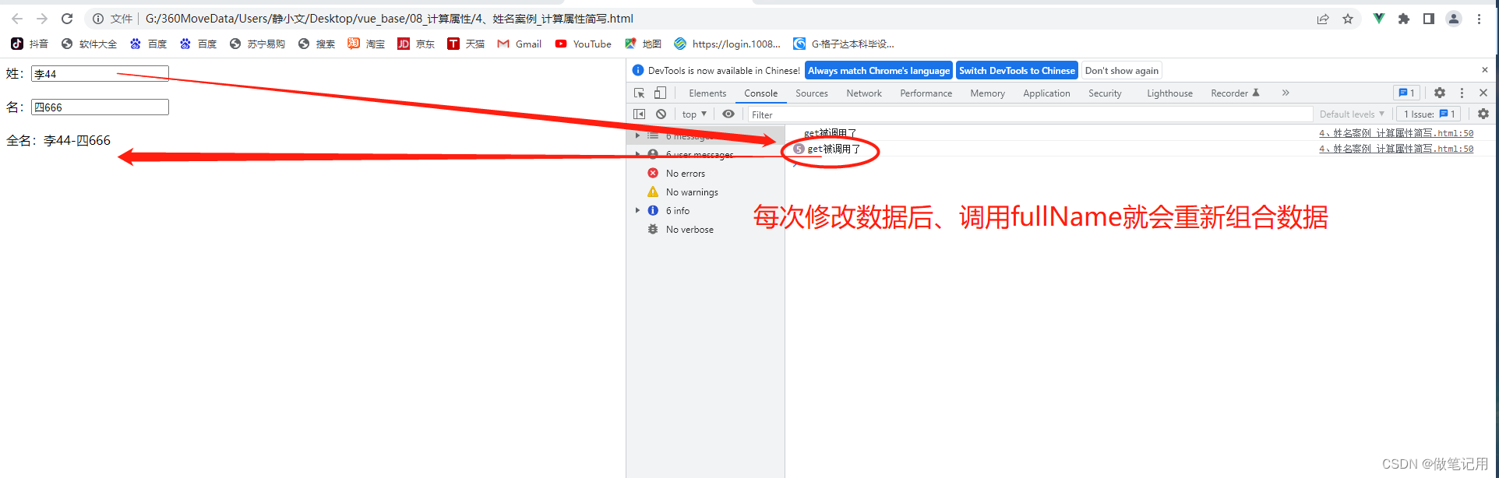Click Always match Chrome's language button

click(879, 70)
